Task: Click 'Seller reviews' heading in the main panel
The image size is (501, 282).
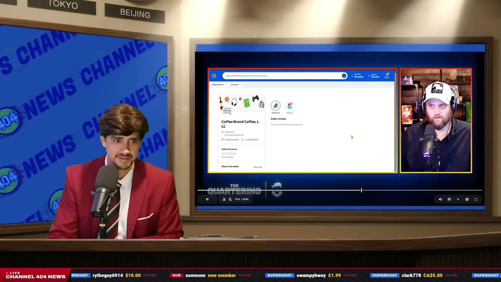Action: pos(278,119)
